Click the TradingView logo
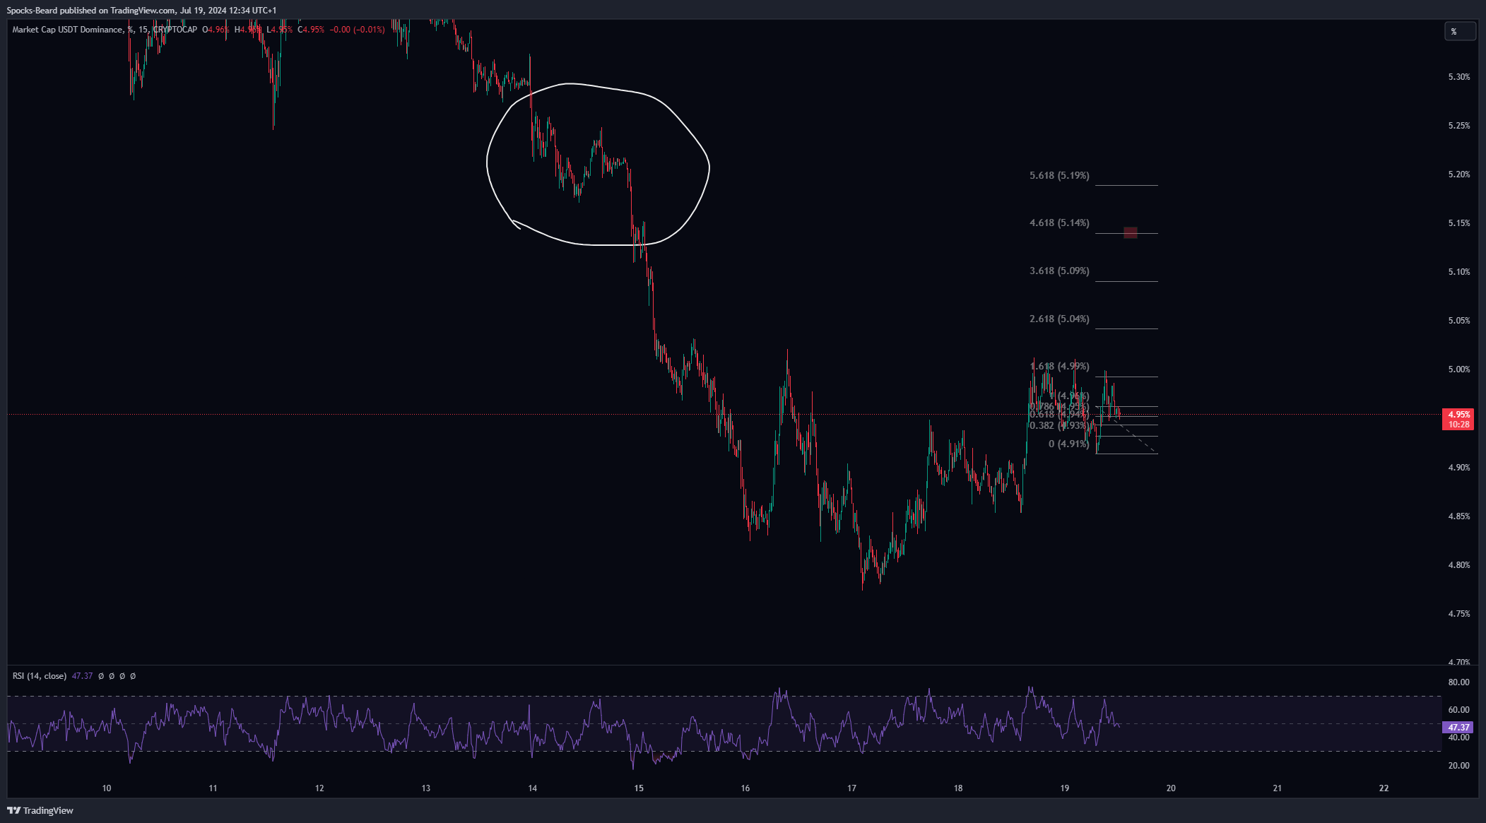 click(40, 810)
